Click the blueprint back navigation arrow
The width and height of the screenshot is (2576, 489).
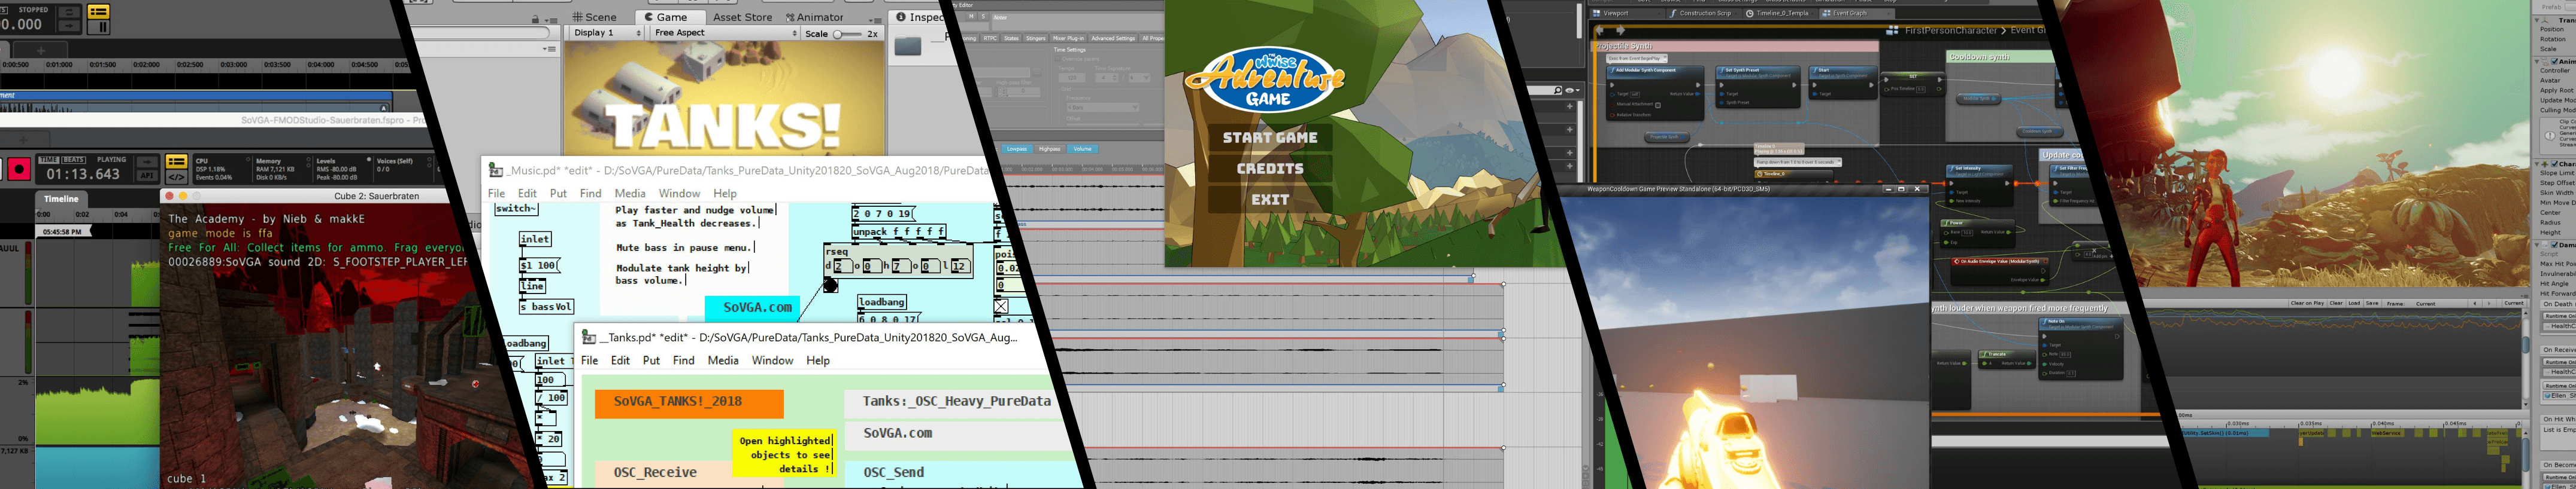tap(1601, 31)
